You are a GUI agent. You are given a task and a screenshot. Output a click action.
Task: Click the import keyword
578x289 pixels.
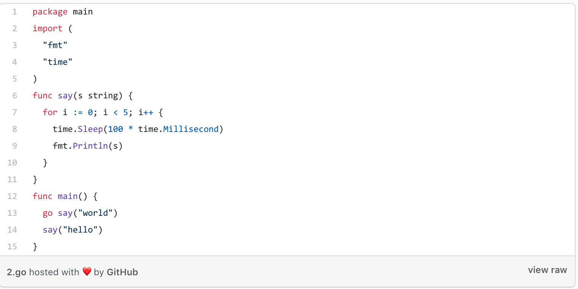pyautogui.click(x=47, y=29)
